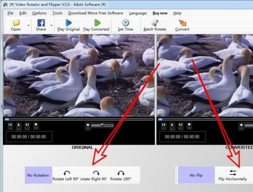The image size is (253, 192).
Task: Open the Options menu
Action: 39,13
